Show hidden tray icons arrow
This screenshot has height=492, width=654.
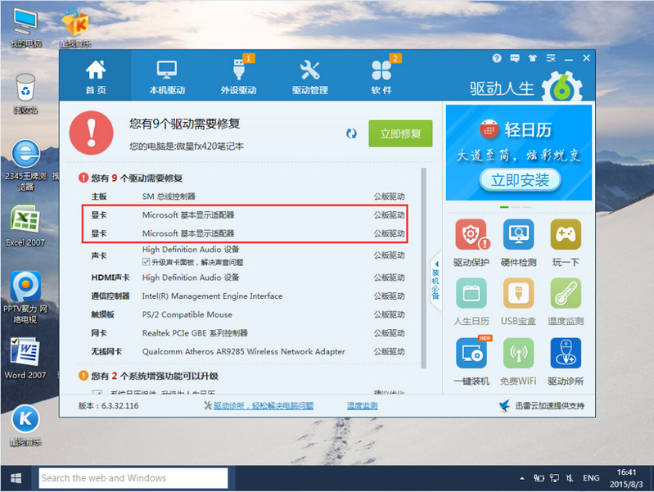pos(522,479)
